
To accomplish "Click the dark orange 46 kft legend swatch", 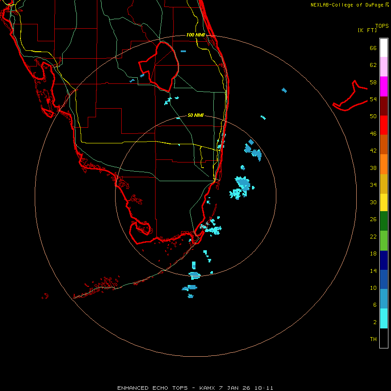I will [384, 145].
